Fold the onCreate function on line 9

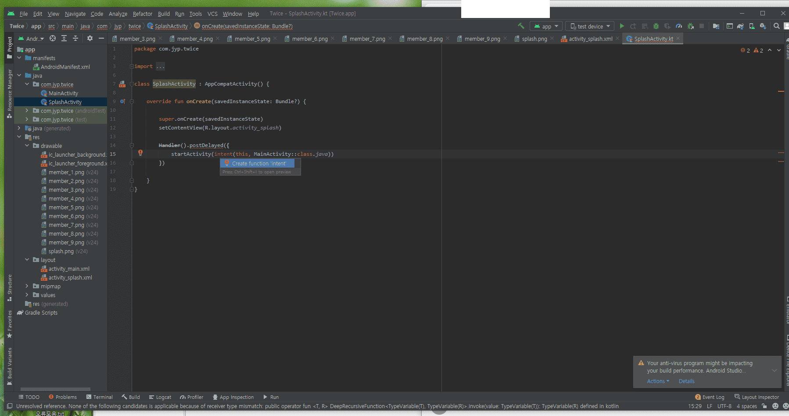pyautogui.click(x=132, y=101)
